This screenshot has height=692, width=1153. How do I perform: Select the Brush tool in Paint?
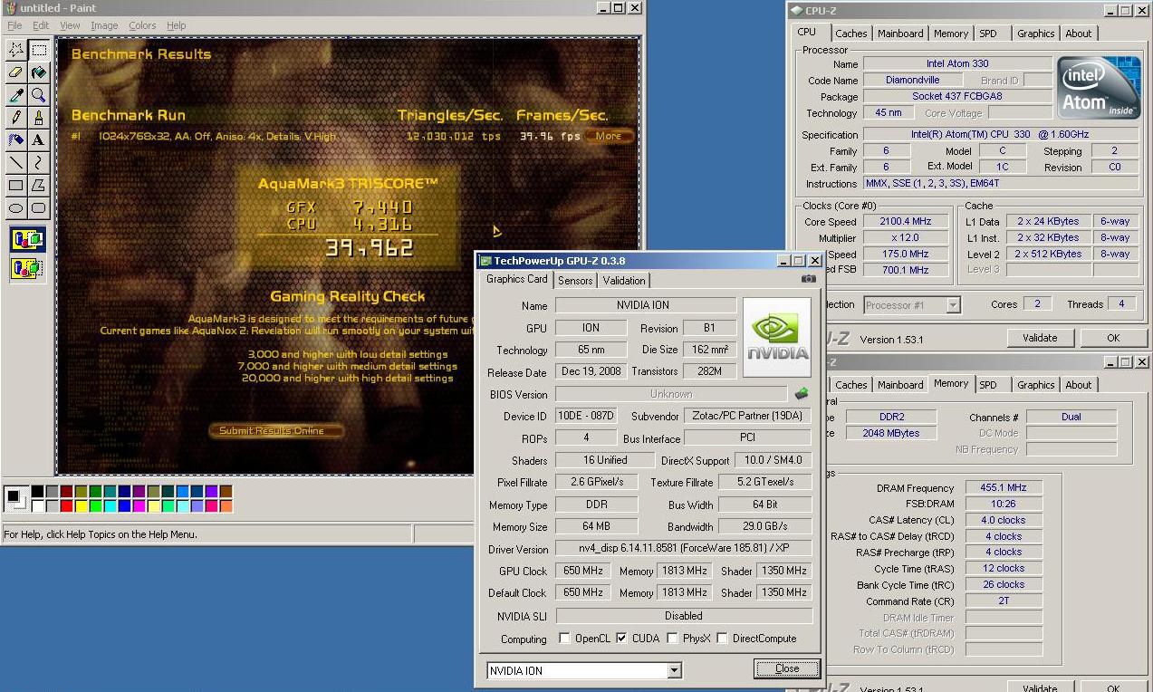click(38, 118)
